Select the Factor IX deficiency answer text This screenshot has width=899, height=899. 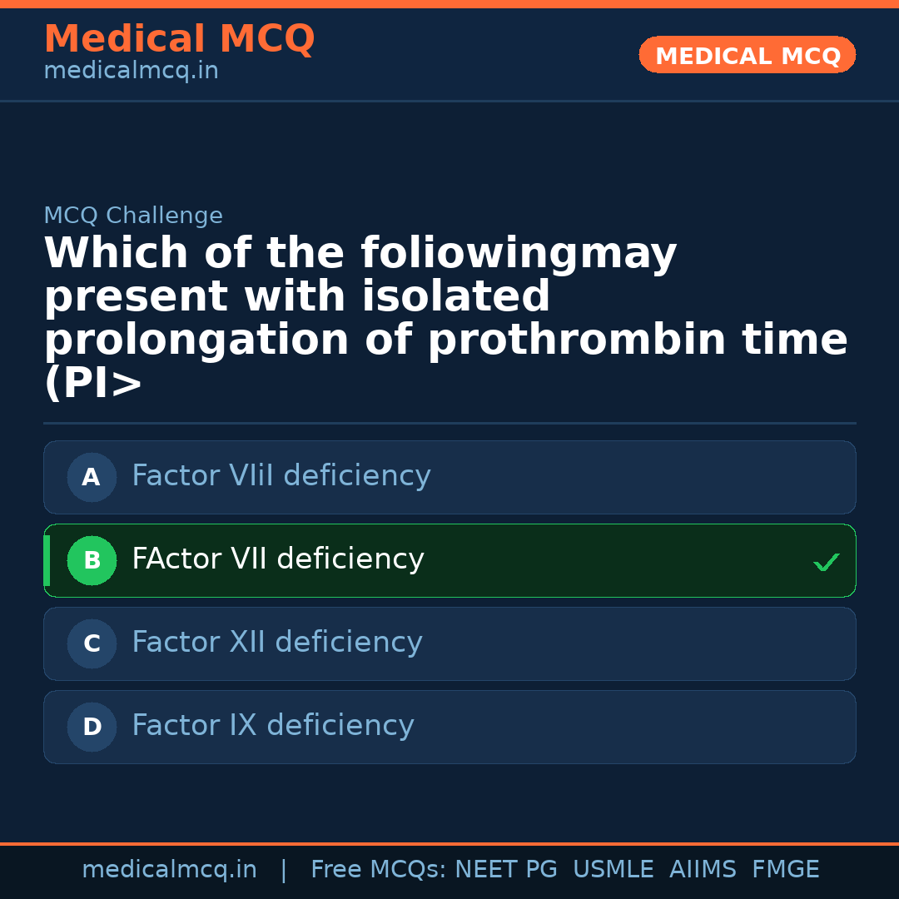(x=272, y=726)
